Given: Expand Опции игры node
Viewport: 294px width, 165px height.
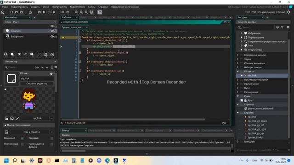Looking at the screenshot, I should (242, 50).
